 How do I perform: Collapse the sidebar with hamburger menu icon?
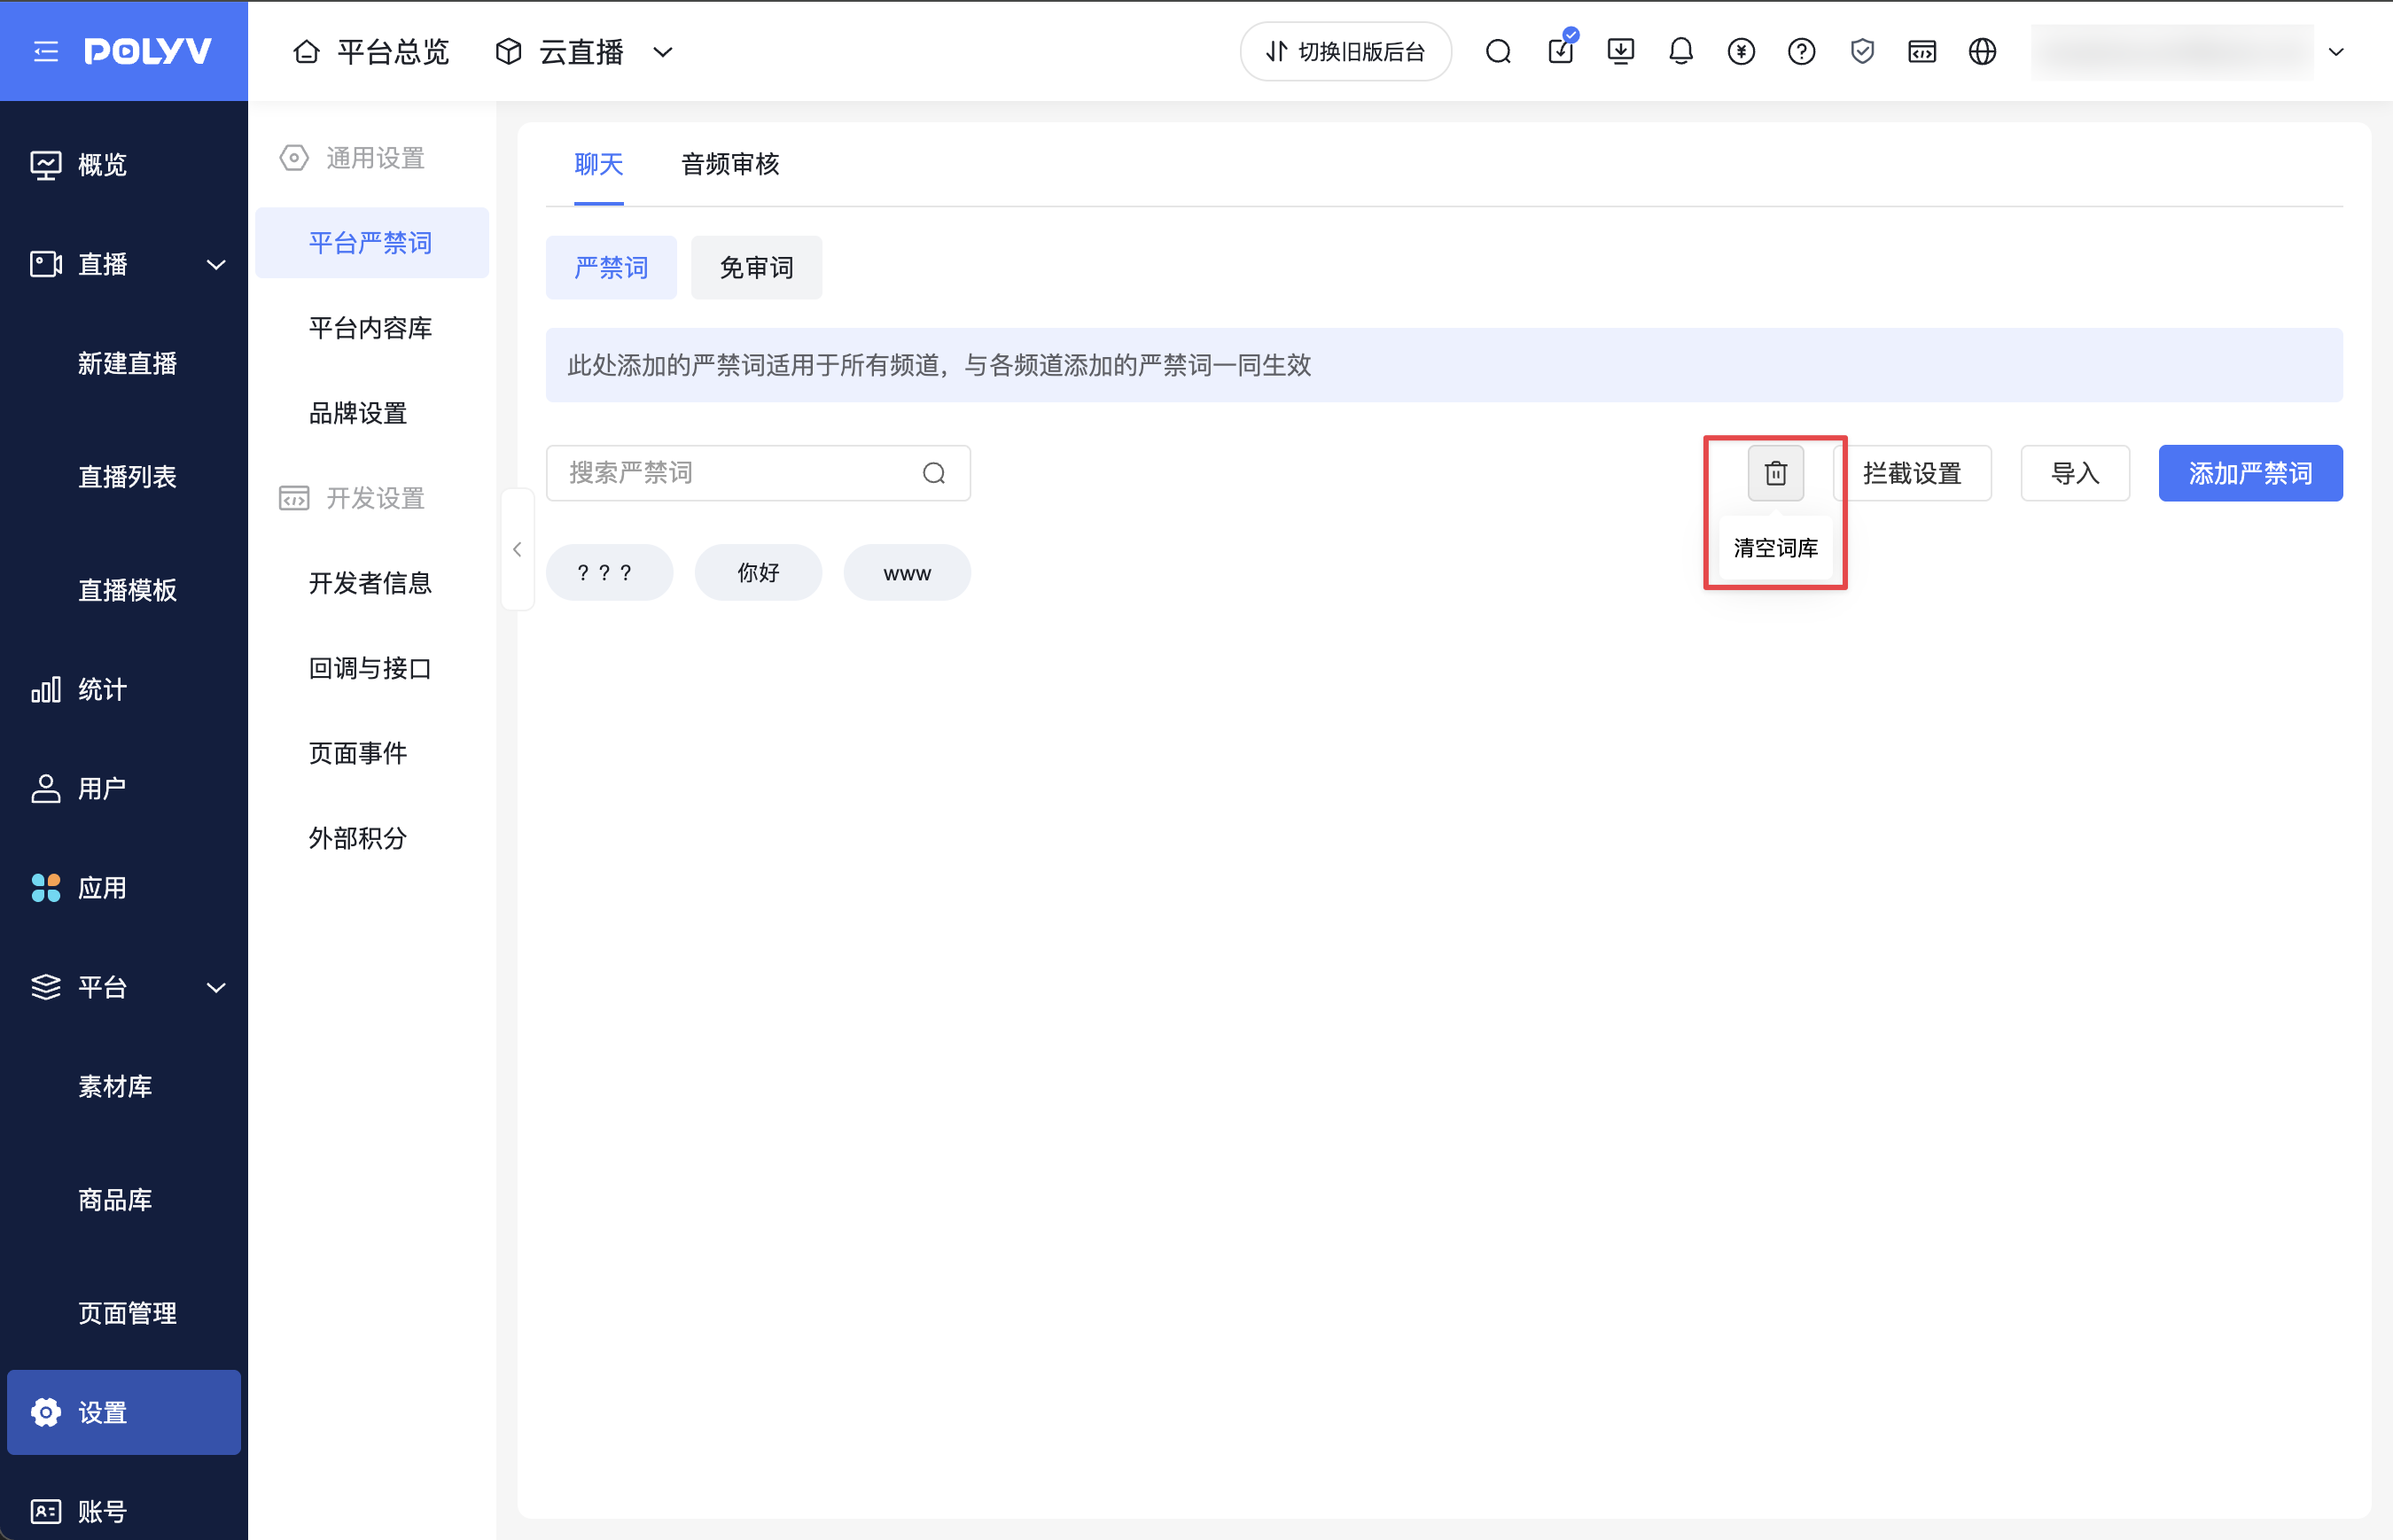point(46,51)
